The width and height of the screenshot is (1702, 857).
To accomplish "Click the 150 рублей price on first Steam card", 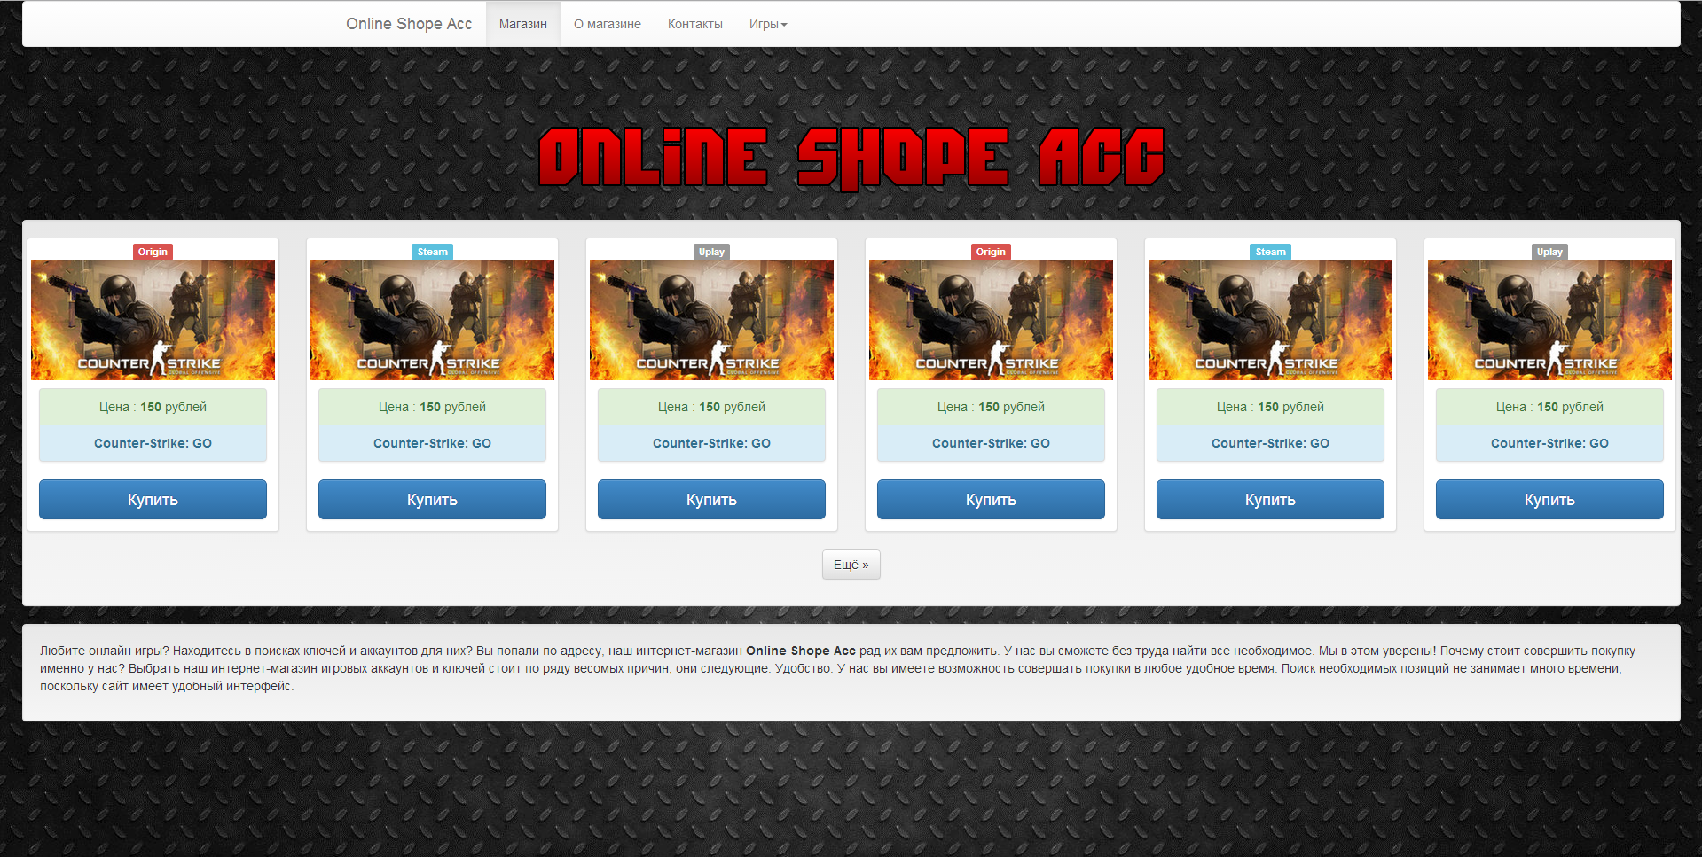I will point(452,407).
